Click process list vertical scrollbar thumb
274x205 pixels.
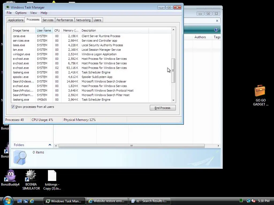point(173,70)
